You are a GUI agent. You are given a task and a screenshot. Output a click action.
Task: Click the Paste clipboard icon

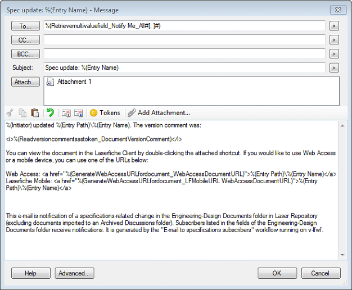[x=35, y=112]
